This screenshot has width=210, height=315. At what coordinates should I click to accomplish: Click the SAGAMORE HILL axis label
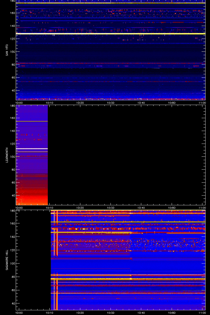[7, 260]
